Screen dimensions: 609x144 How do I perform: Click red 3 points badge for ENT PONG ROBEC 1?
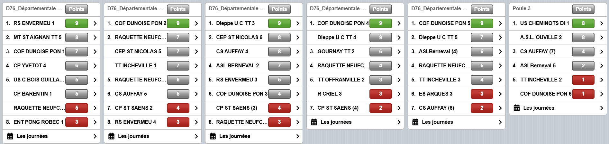77,122
